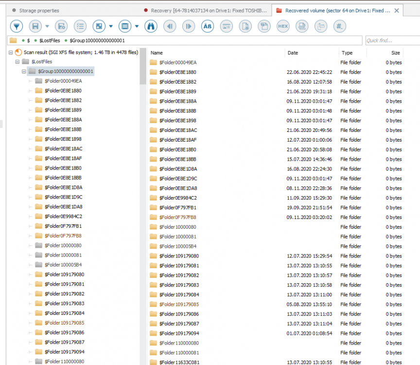Screen dimensions: 420x365
Task: Select Scan result root in tree
Action: click(81, 52)
